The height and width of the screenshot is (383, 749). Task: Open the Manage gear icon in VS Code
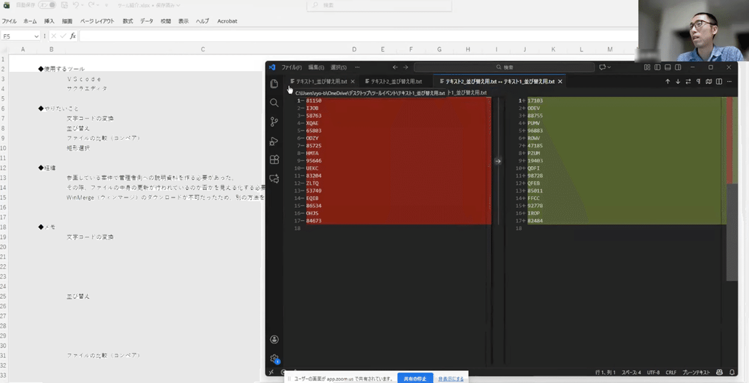click(x=274, y=359)
